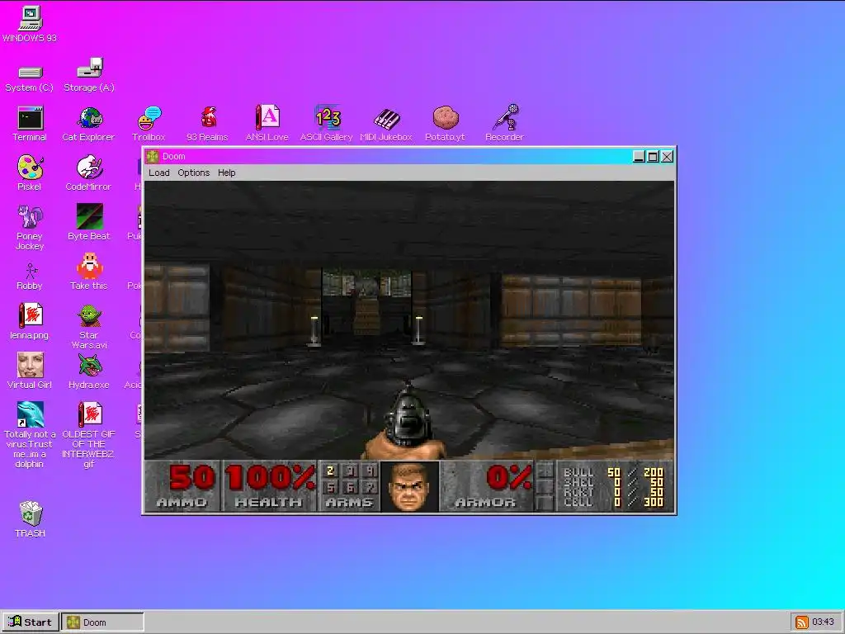Open the TRASH recycle bin
Viewport: 845px width, 634px height.
31,519
